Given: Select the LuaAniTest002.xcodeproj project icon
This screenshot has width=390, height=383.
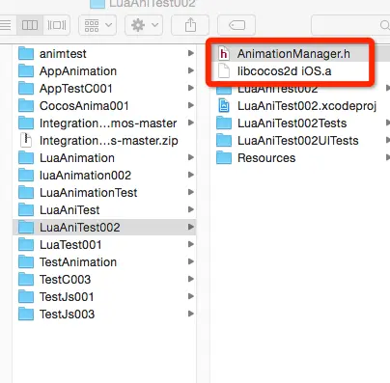Looking at the screenshot, I should pos(224,105).
